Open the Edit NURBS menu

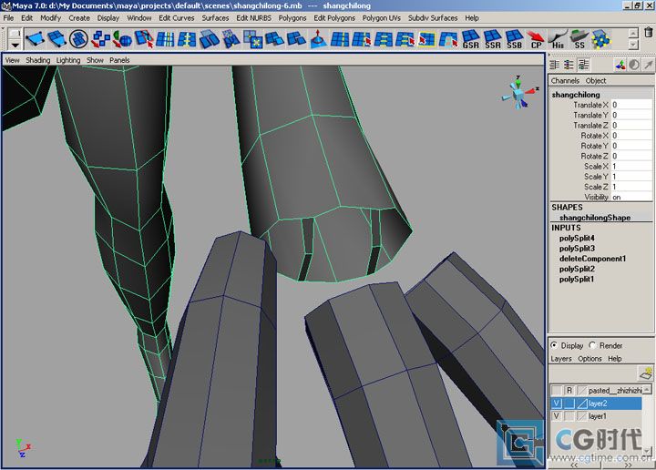tap(253, 18)
